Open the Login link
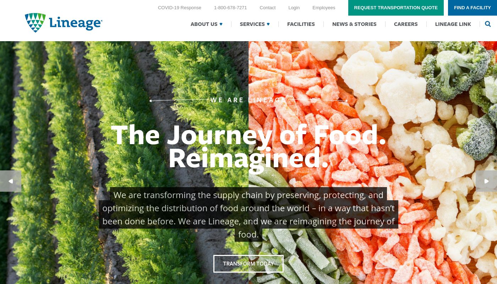This screenshot has height=284, width=497. pyautogui.click(x=294, y=8)
